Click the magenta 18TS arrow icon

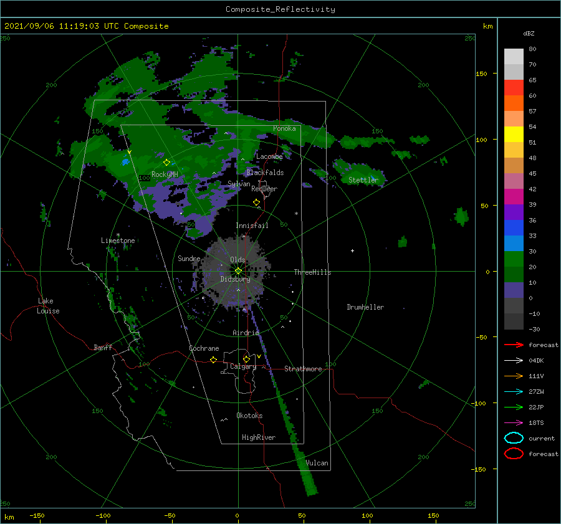click(514, 423)
